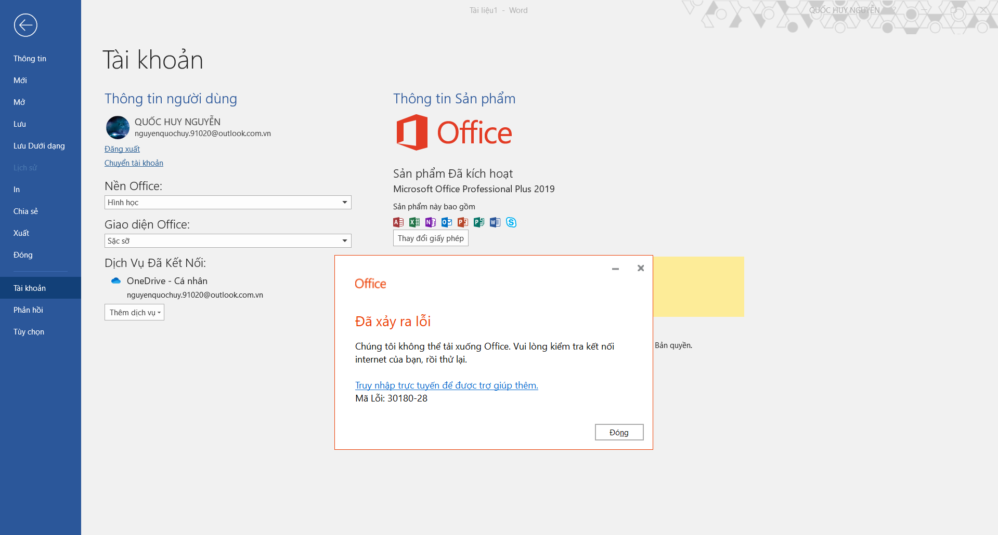Click the PowerPoint app icon

click(463, 222)
